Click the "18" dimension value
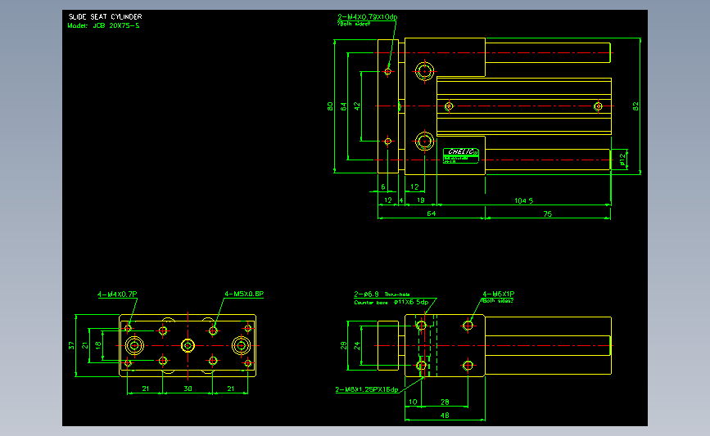The width and height of the screenshot is (710, 436). [98, 345]
